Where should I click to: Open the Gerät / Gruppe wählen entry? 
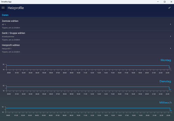click(76, 36)
